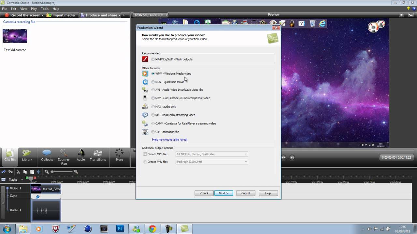Open the Produce and share dropdown arrow
Viewport: 417px width, 234px height.
click(x=119, y=15)
